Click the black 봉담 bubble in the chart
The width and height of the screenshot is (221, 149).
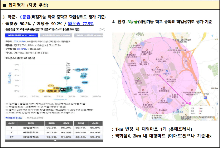[x=63, y=89]
